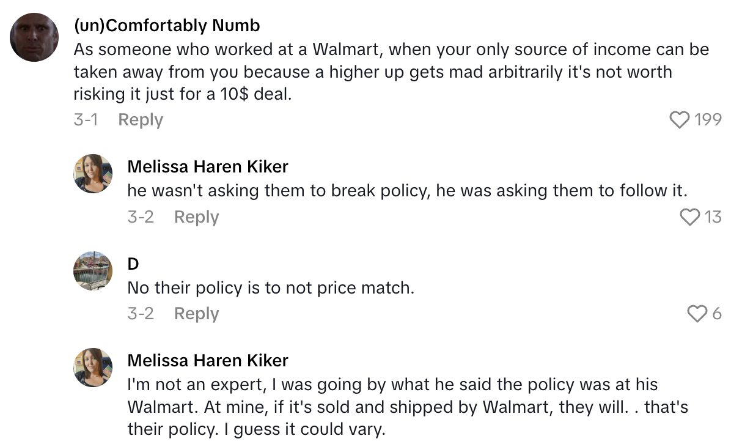Toggle the like on the 6-like comment
This screenshot has width=742, height=444.
697,314
